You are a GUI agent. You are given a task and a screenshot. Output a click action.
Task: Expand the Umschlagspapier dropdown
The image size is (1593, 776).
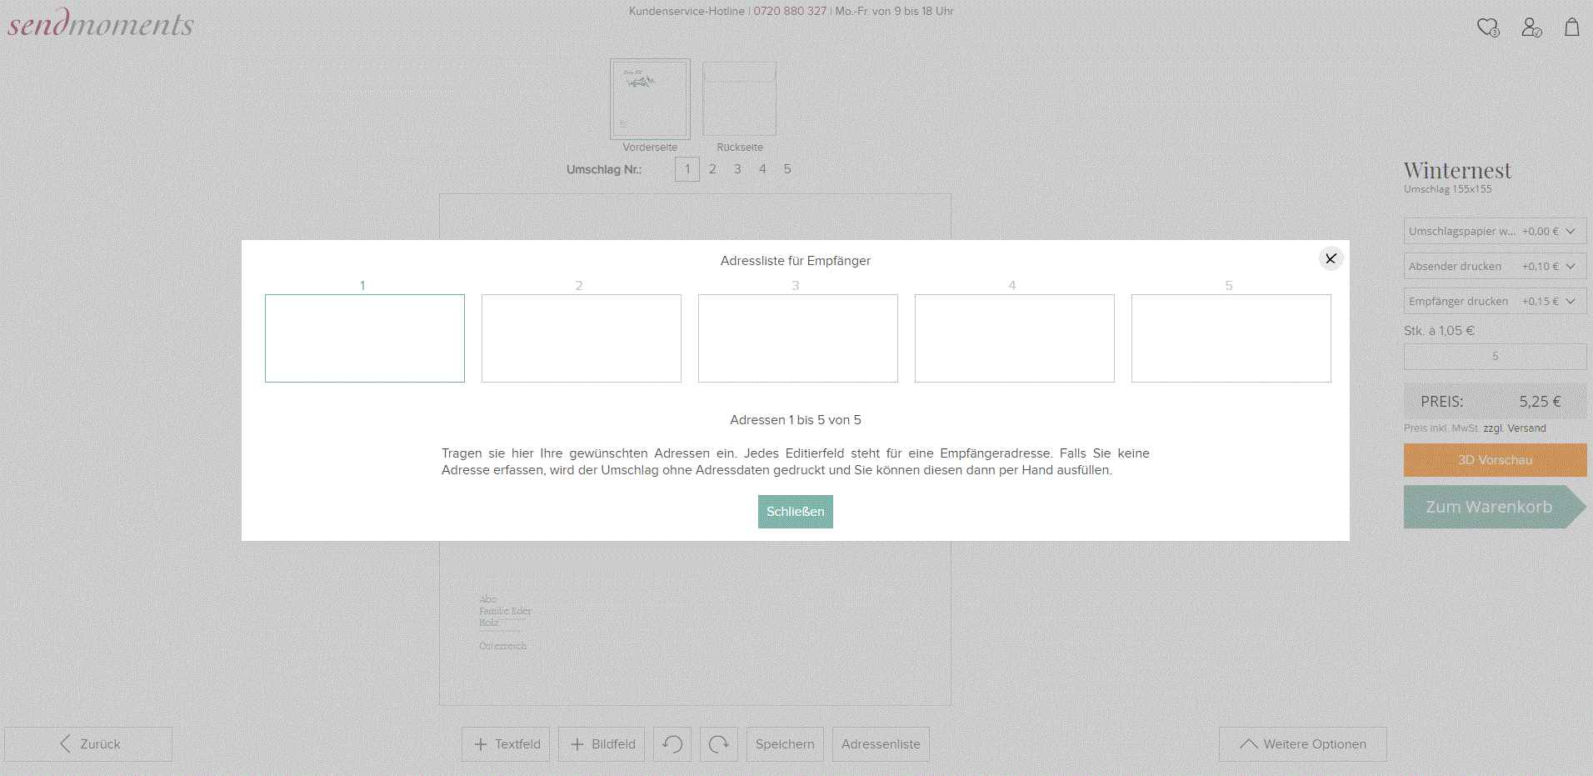(1495, 231)
